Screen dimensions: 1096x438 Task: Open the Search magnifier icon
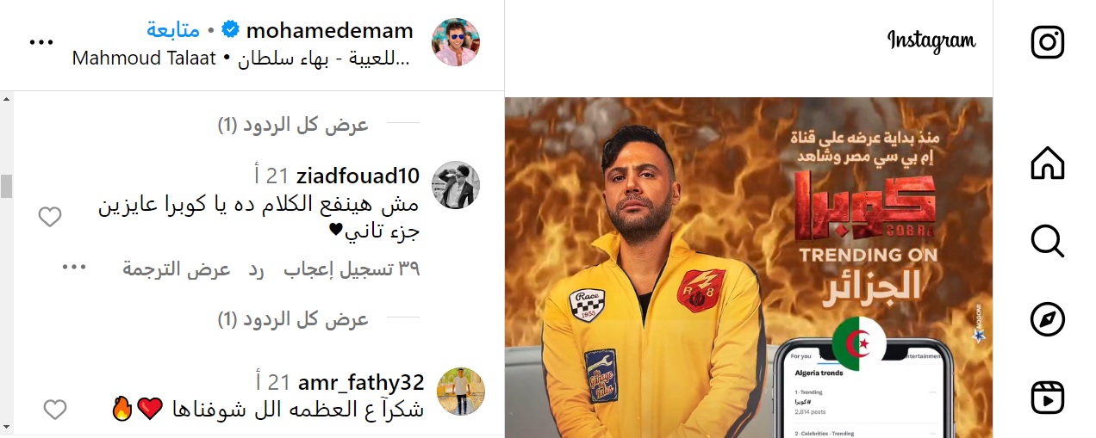point(1047,242)
